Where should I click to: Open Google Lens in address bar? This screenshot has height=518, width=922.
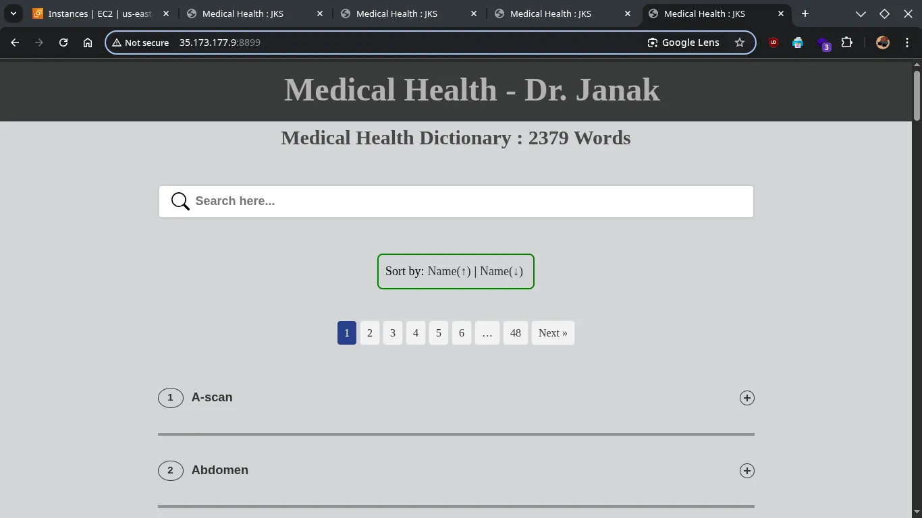(x=683, y=42)
